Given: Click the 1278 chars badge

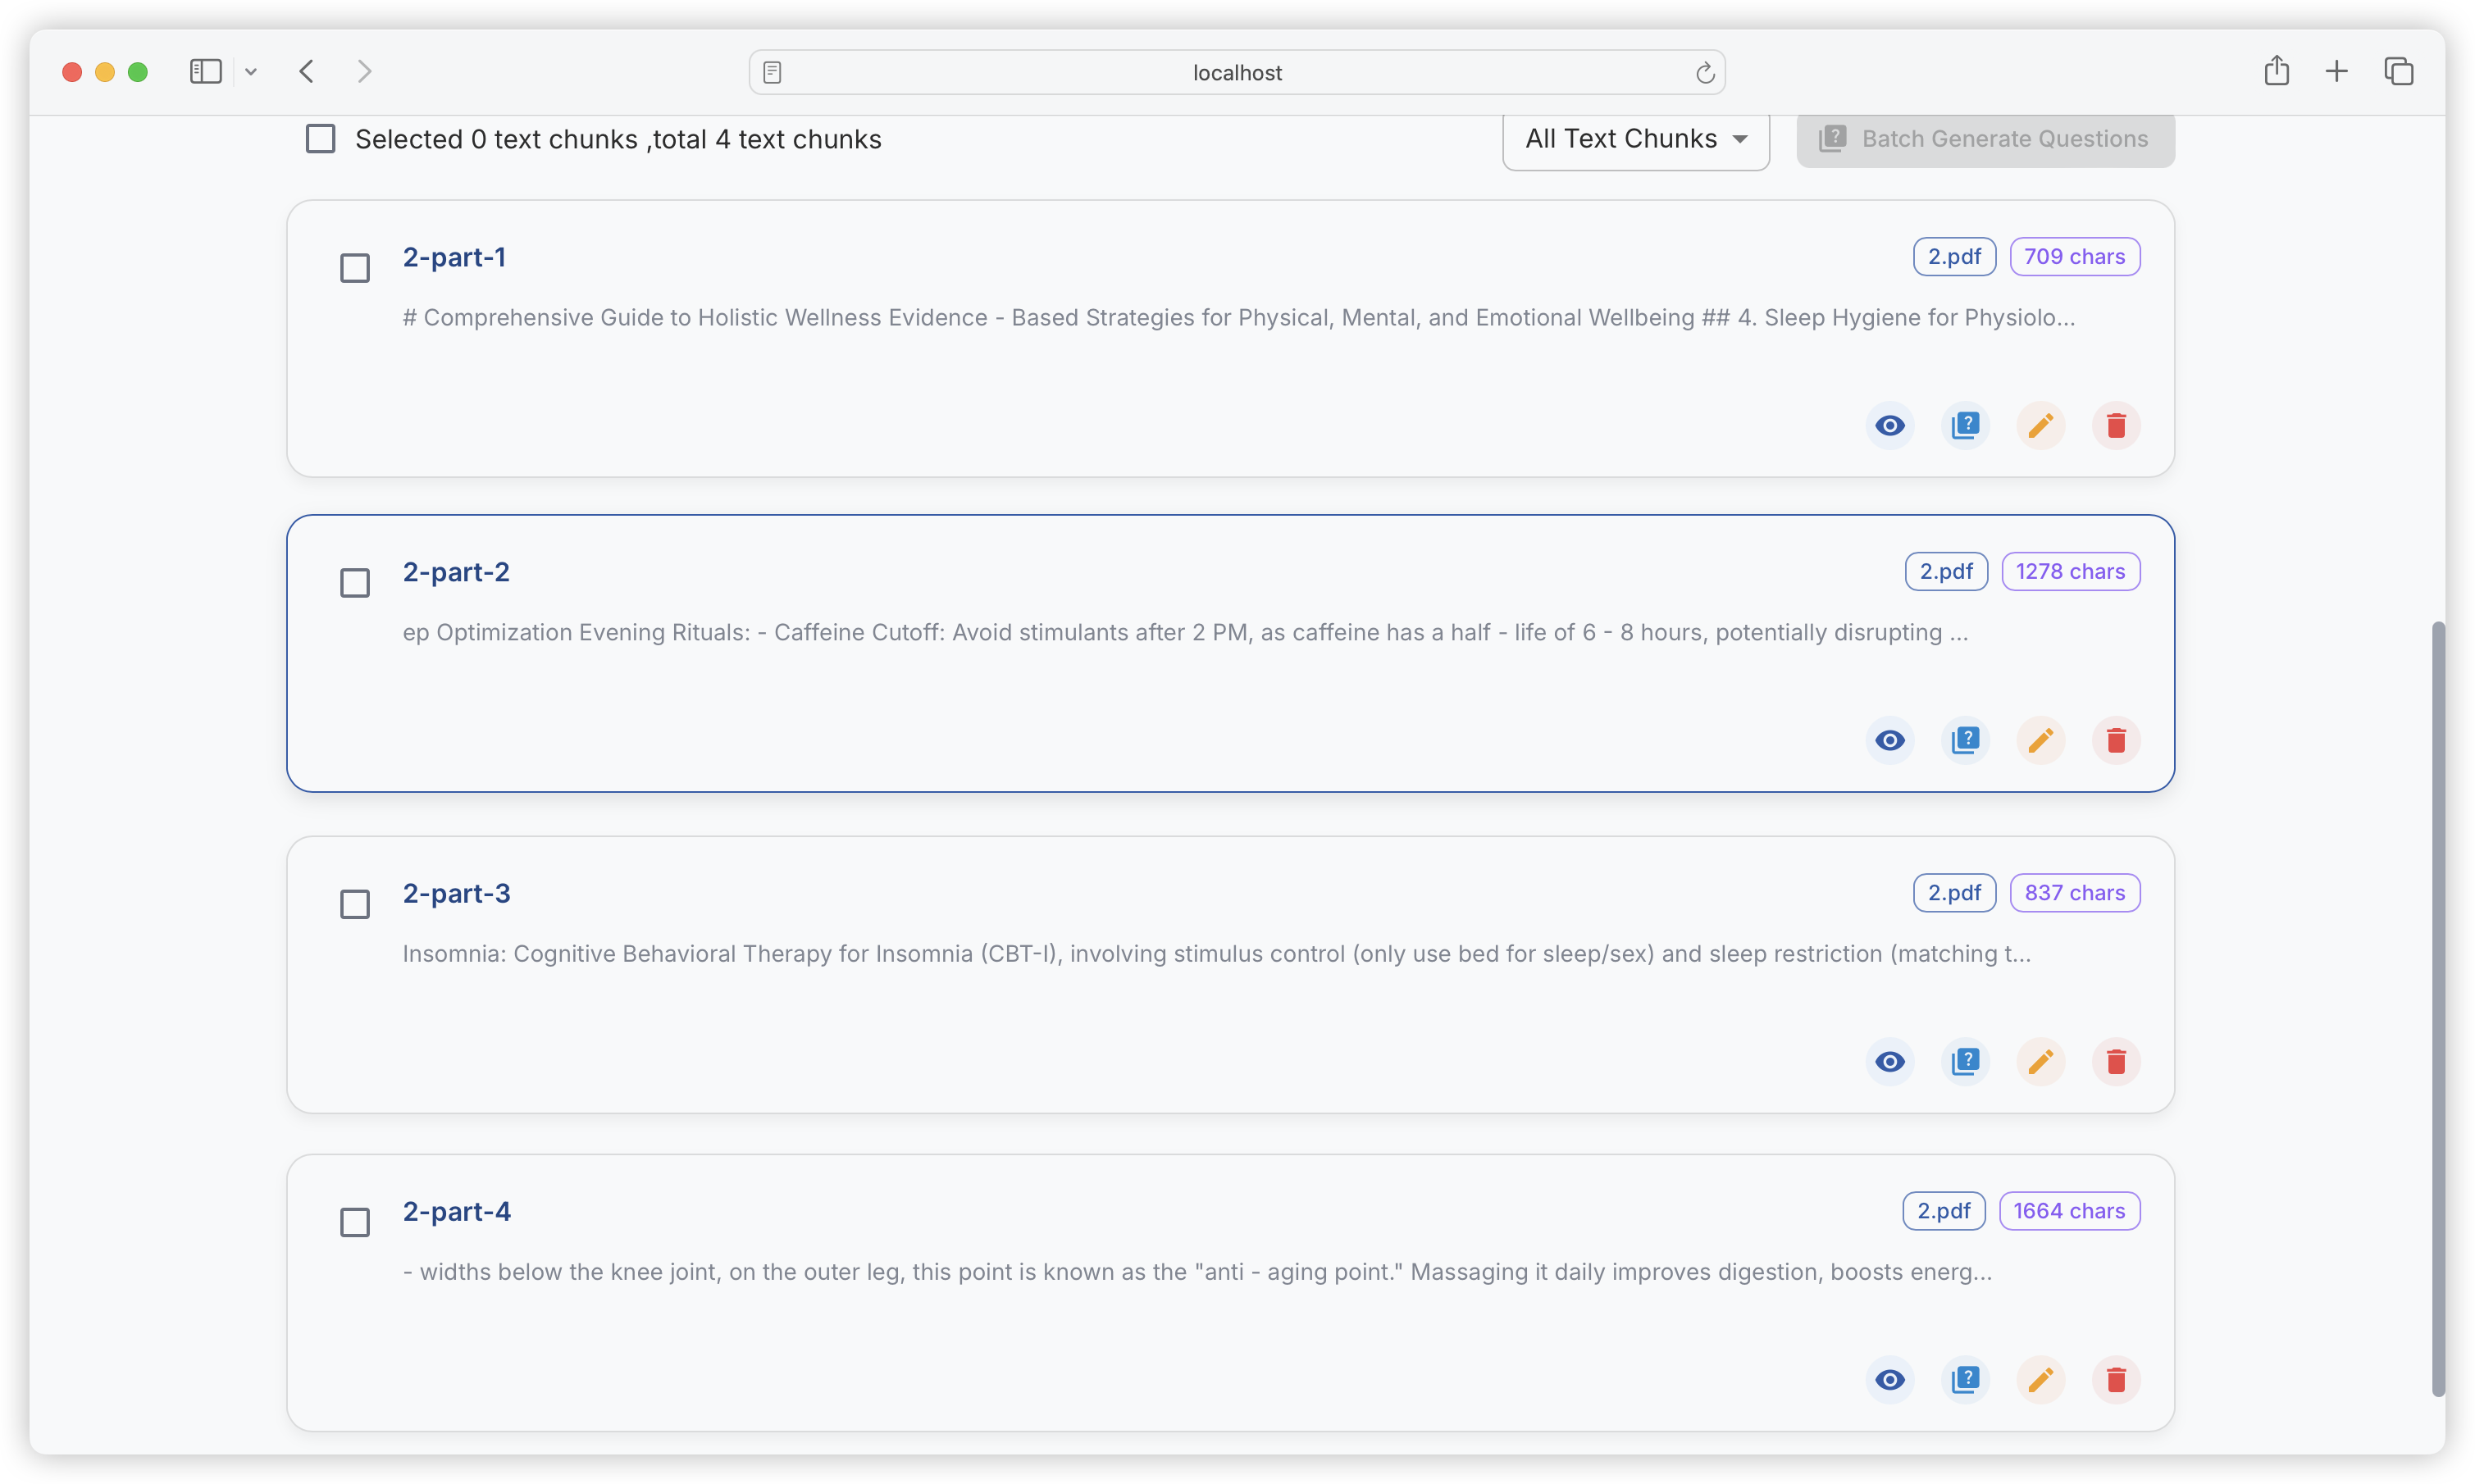Looking at the screenshot, I should coord(2070,572).
